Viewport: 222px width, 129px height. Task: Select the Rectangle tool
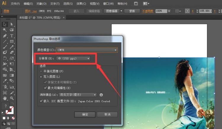12,41
